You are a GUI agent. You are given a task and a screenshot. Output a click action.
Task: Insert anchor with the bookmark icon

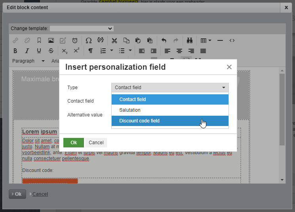39,40
